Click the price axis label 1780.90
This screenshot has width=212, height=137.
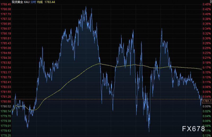(6, 101)
